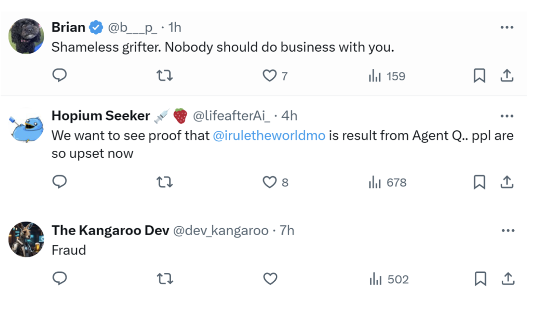Reply to Brian's tweet
The width and height of the screenshot is (536, 309).
coord(60,75)
